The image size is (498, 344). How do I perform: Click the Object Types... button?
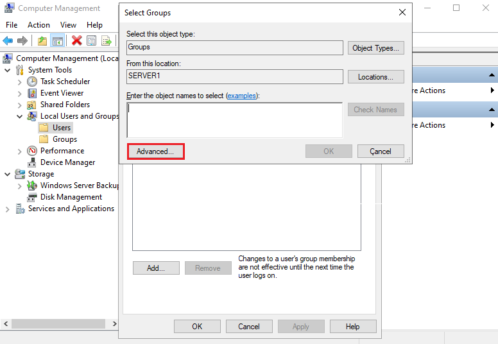[375, 47]
